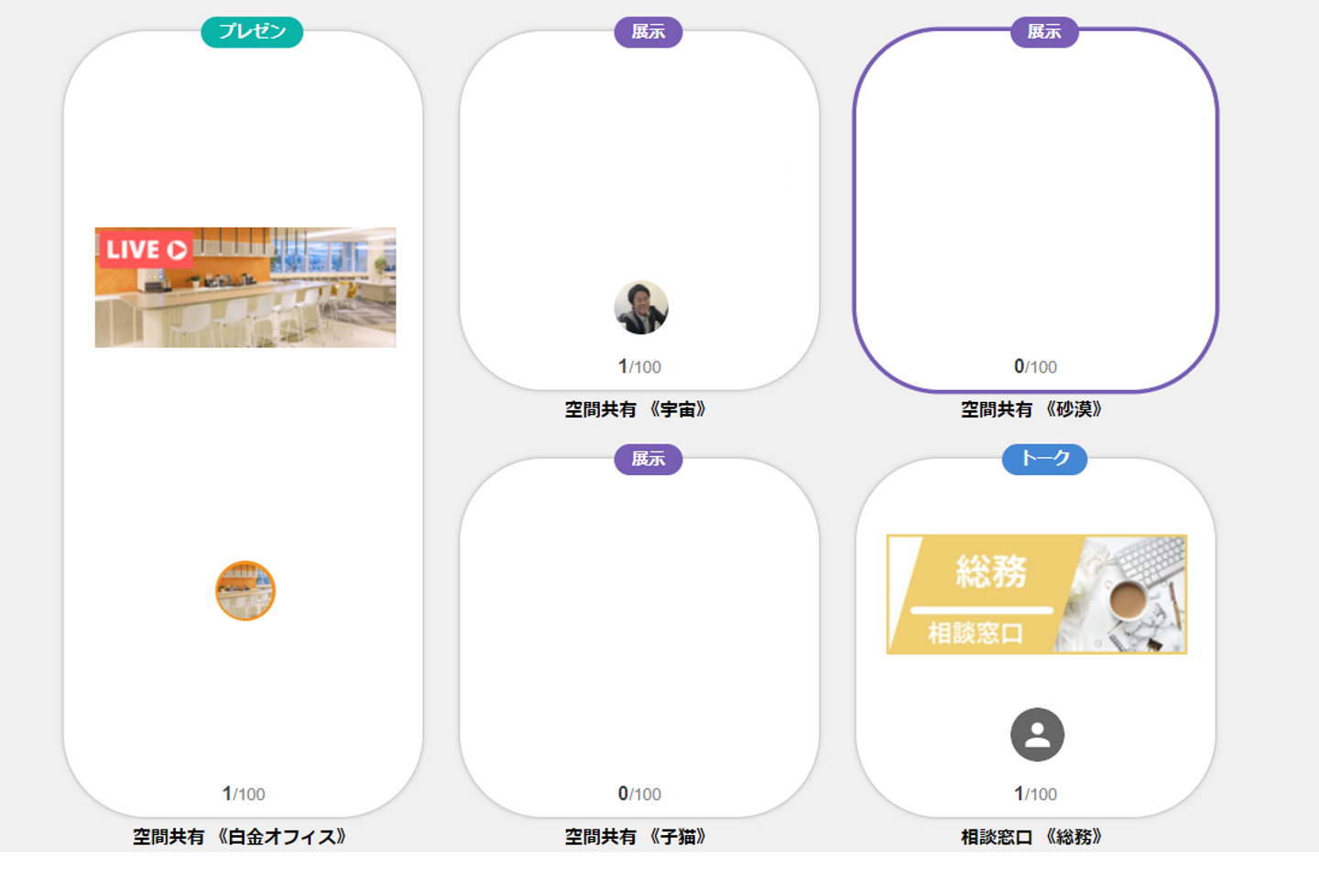Click the round office avatar in 白金オフィス room

[245, 591]
